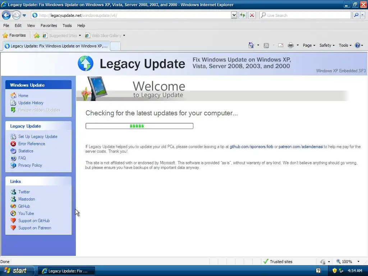This screenshot has width=368, height=276.
Task: Open the Favorites star button
Action: (x=14, y=36)
